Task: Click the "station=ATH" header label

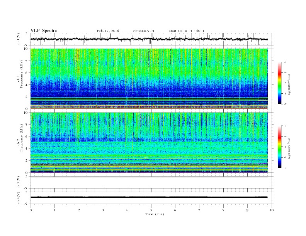Action: tap(143, 31)
